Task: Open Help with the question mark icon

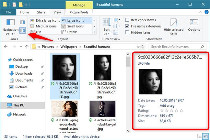Action: point(206,12)
